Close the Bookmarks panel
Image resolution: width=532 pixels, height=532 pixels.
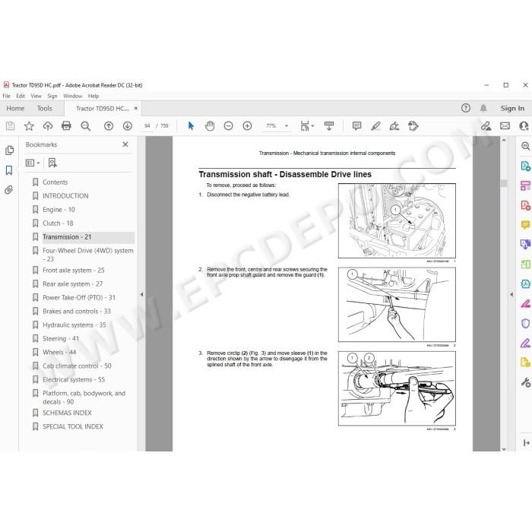coord(125,144)
